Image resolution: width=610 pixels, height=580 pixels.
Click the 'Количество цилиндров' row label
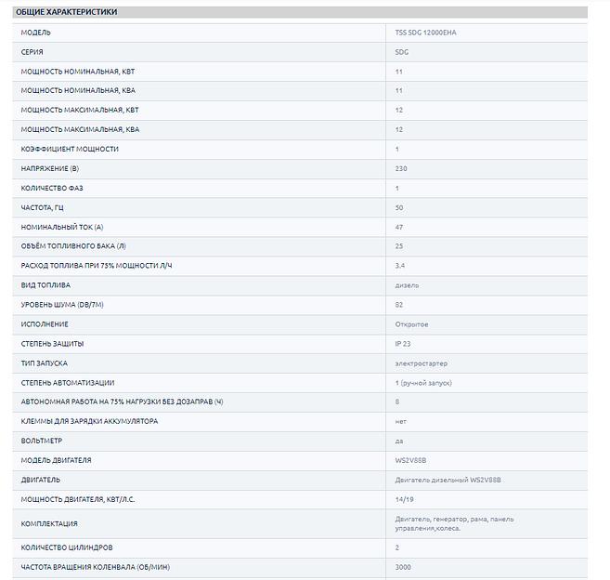click(68, 547)
